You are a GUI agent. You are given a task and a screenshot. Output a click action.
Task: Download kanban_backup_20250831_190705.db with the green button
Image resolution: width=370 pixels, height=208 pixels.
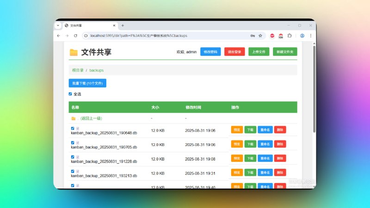click(x=250, y=144)
